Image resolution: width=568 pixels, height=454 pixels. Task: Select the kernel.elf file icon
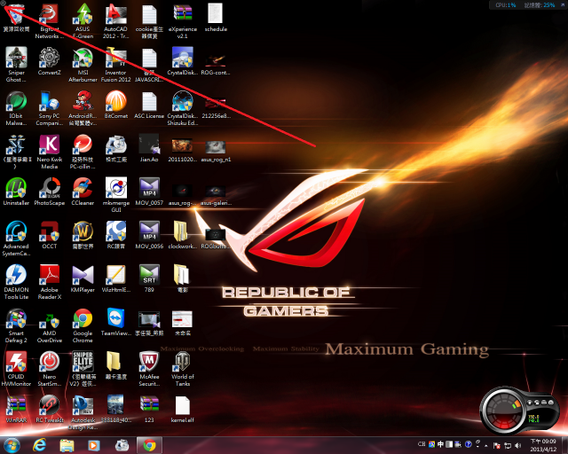183,409
